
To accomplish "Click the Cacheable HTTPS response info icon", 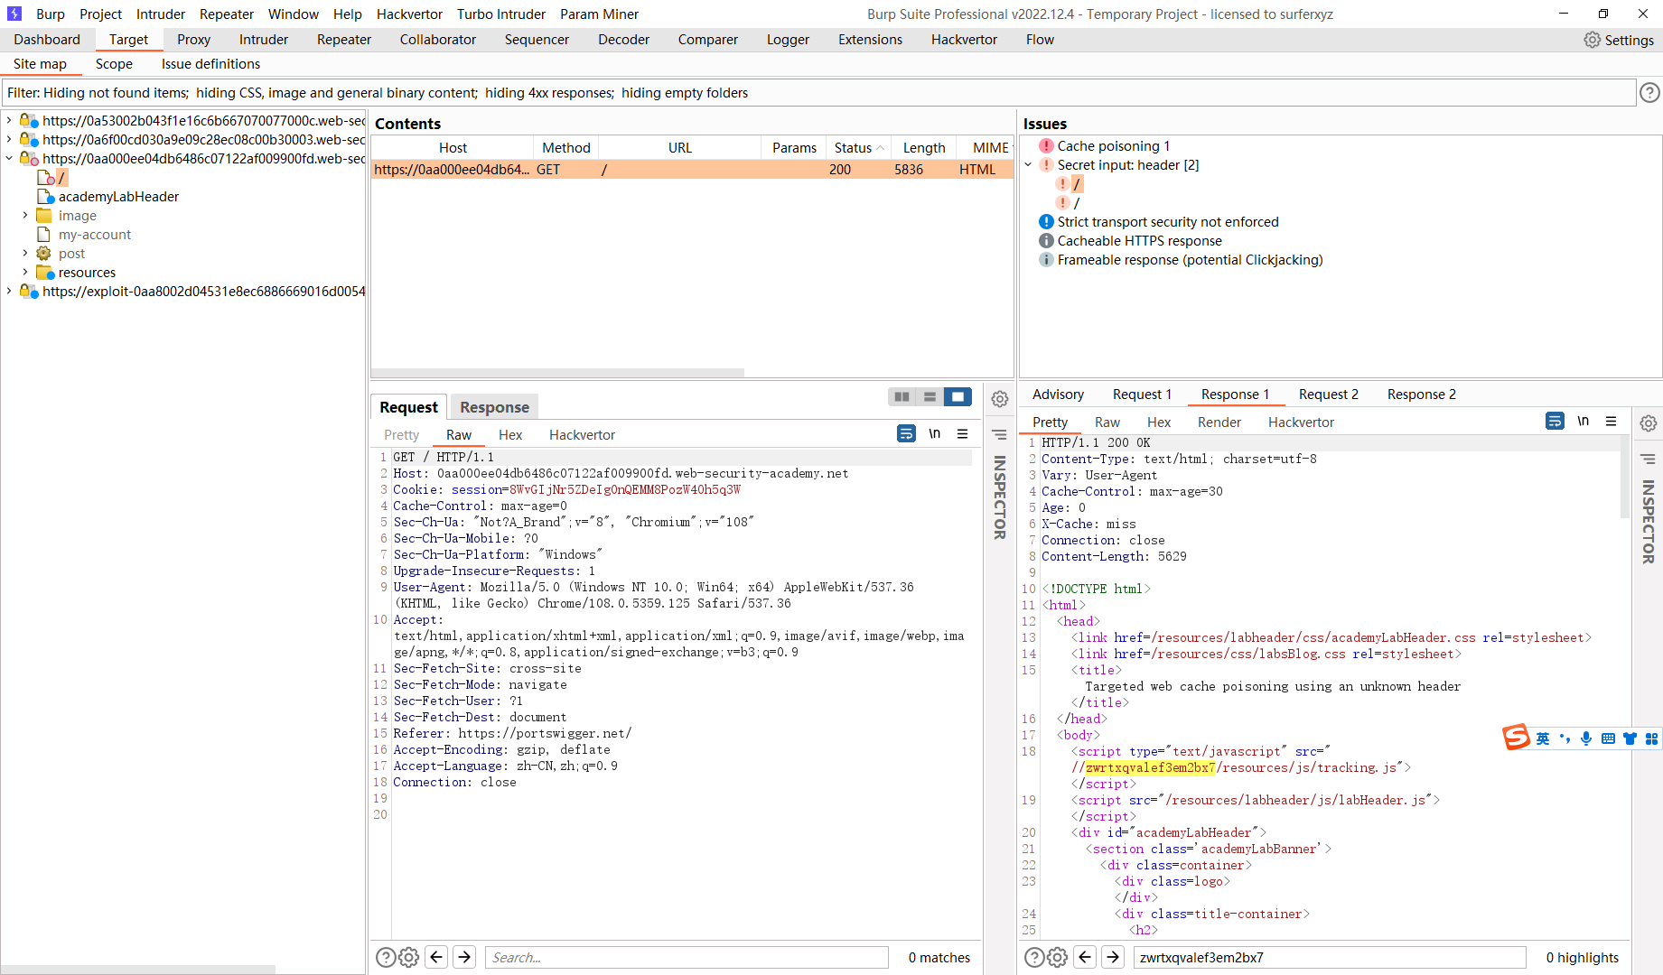I will pos(1046,241).
